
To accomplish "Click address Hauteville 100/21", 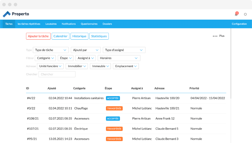I will click(x=167, y=108).
